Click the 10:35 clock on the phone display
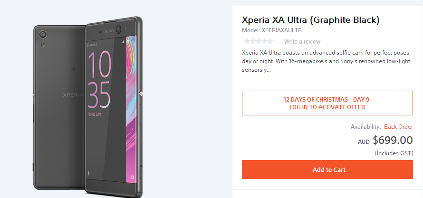The width and height of the screenshot is (423, 198). pyautogui.click(x=99, y=79)
